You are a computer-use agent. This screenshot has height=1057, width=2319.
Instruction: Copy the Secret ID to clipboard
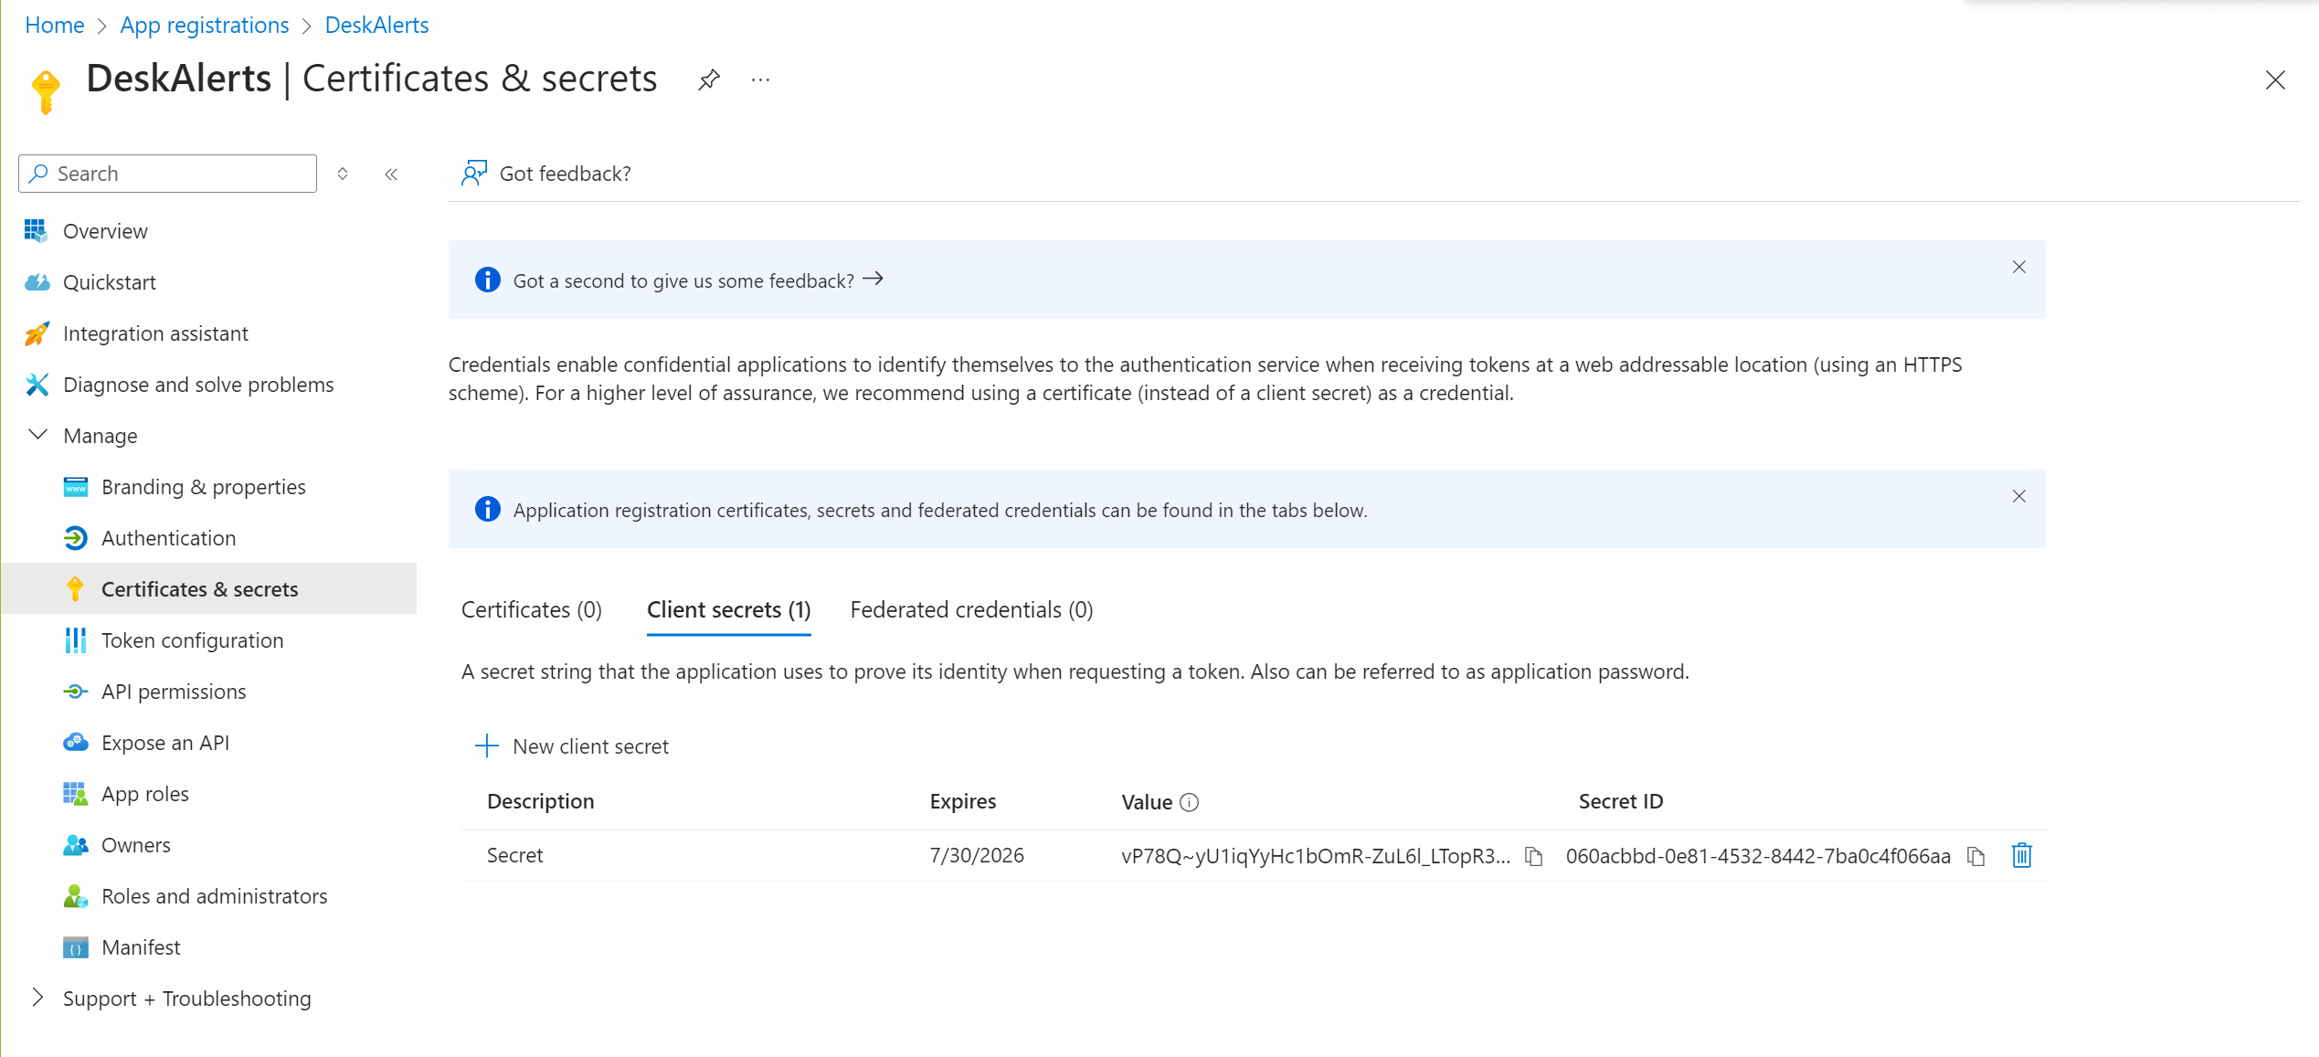pos(1976,856)
